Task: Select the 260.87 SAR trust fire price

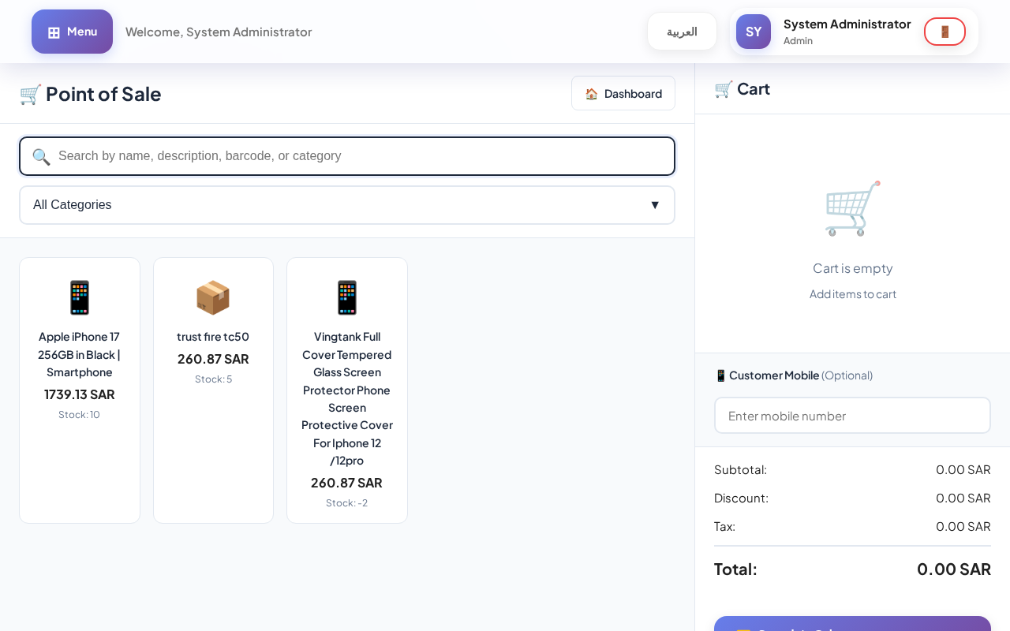Action: [213, 359]
